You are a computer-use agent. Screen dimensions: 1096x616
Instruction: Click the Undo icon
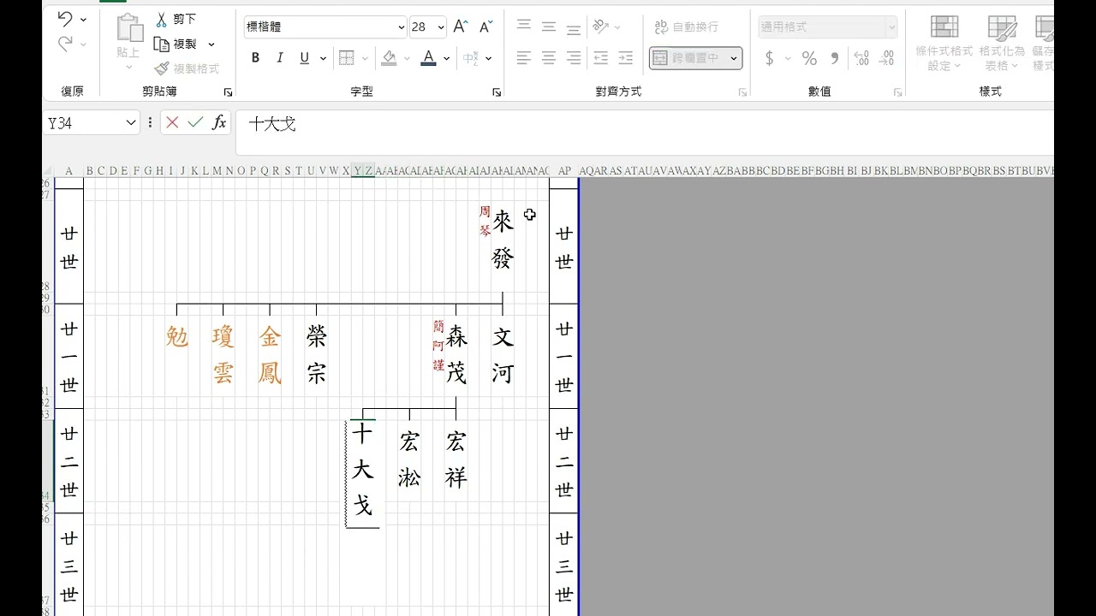point(65,19)
